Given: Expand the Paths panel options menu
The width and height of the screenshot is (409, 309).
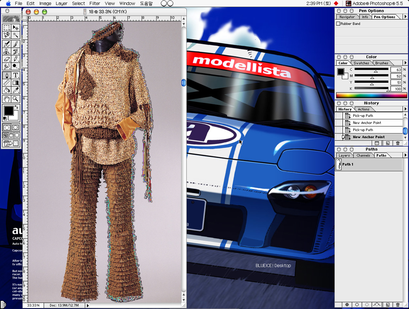Looking at the screenshot, I should click(x=405, y=155).
